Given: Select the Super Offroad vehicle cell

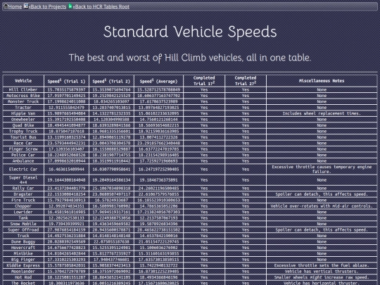Looking at the screenshot, I should pyautogui.click(x=23, y=229).
